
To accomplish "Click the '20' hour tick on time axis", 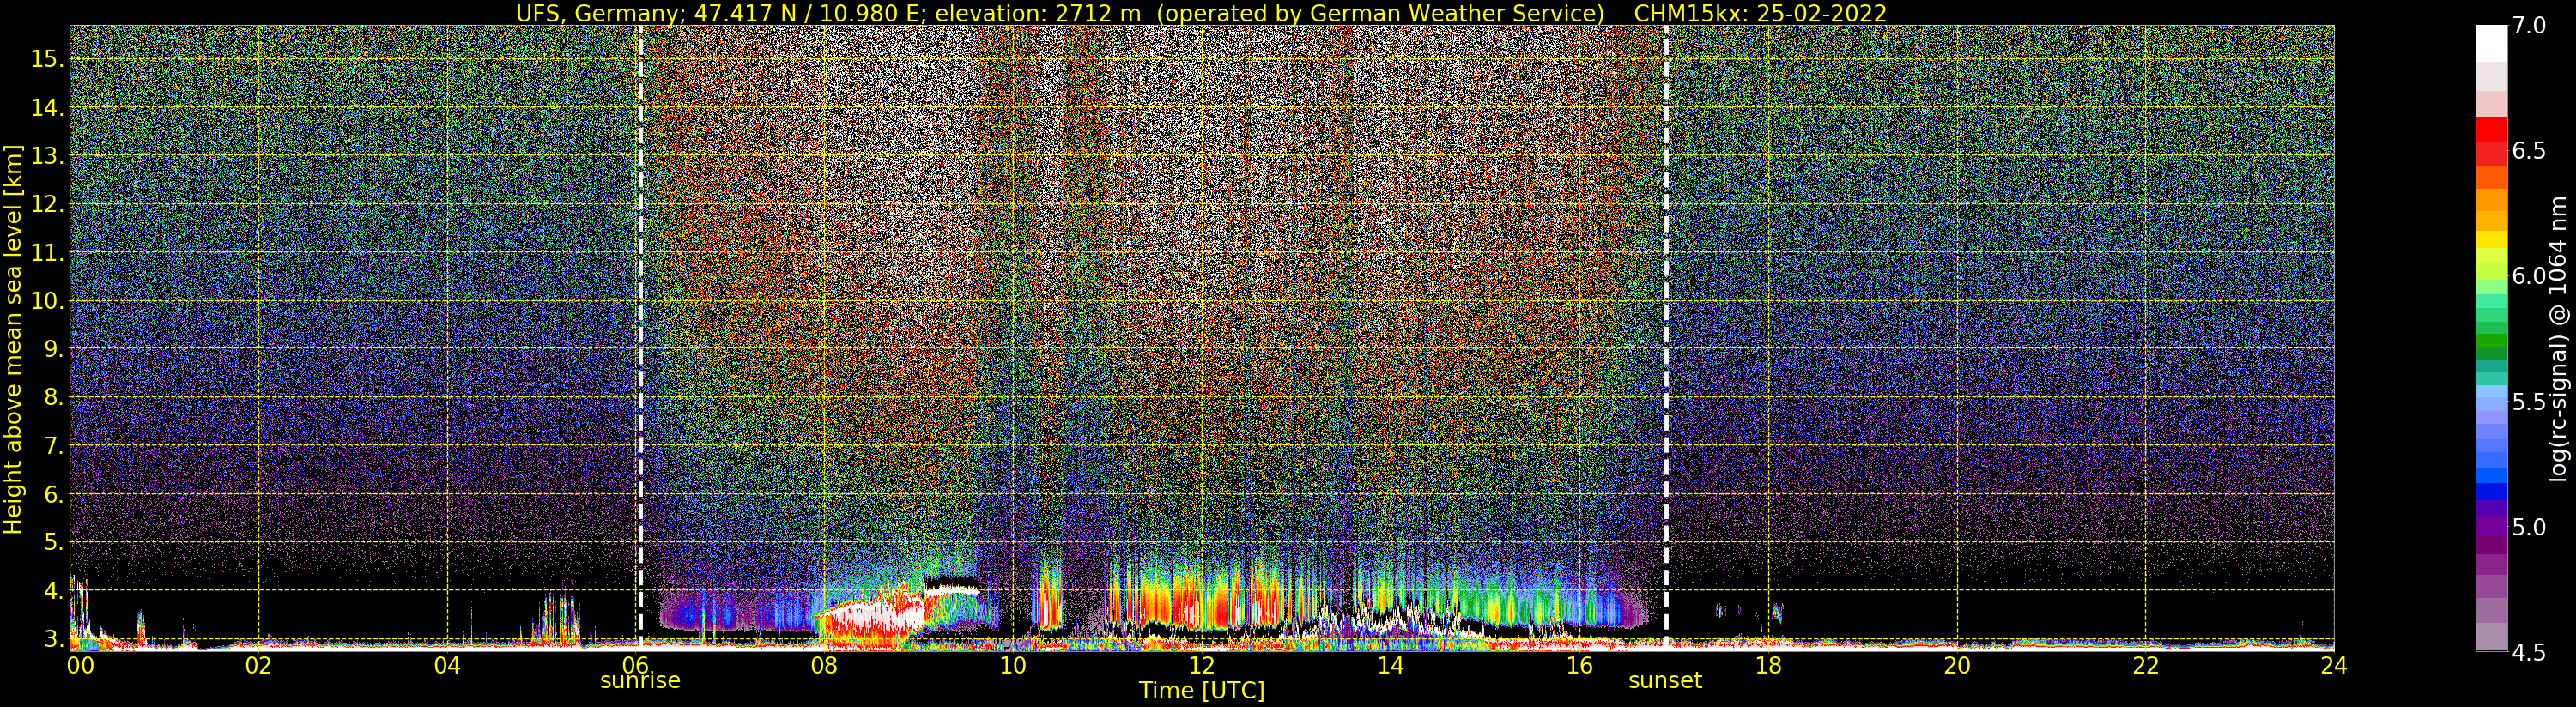I will [1956, 665].
